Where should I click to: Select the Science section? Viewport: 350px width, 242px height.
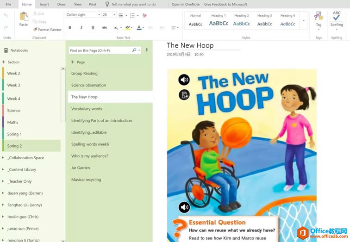click(x=31, y=111)
